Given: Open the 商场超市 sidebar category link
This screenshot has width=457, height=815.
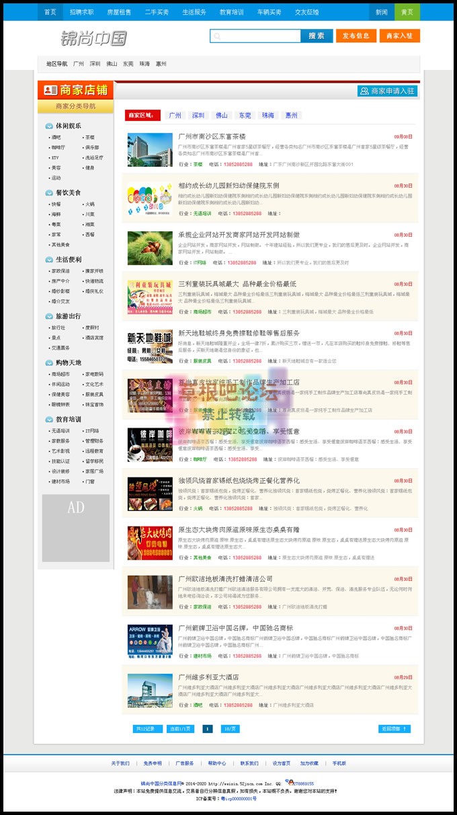Looking at the screenshot, I should pyautogui.click(x=60, y=374).
